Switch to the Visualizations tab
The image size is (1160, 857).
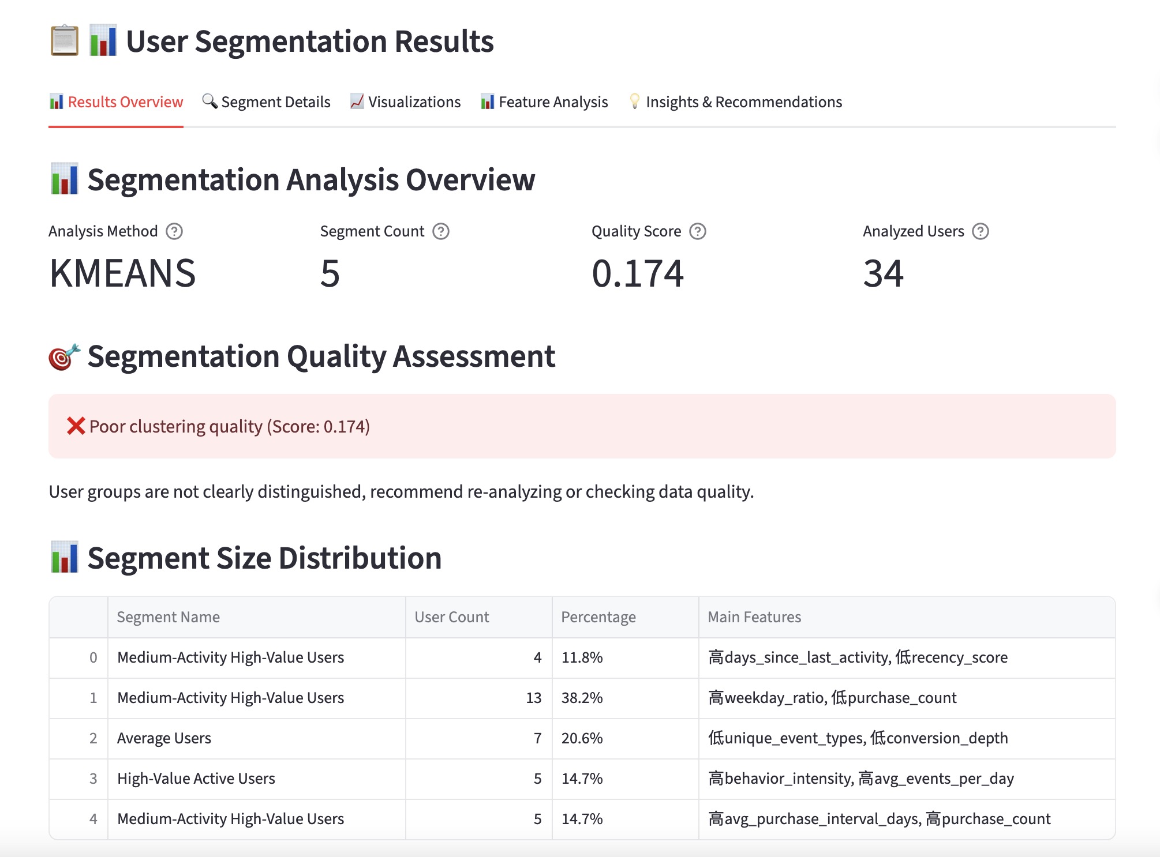click(x=406, y=102)
